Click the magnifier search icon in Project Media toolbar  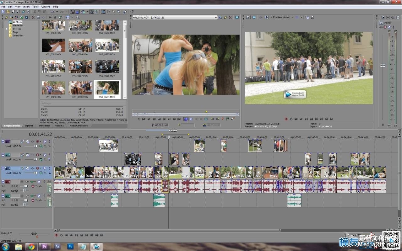[78, 17]
